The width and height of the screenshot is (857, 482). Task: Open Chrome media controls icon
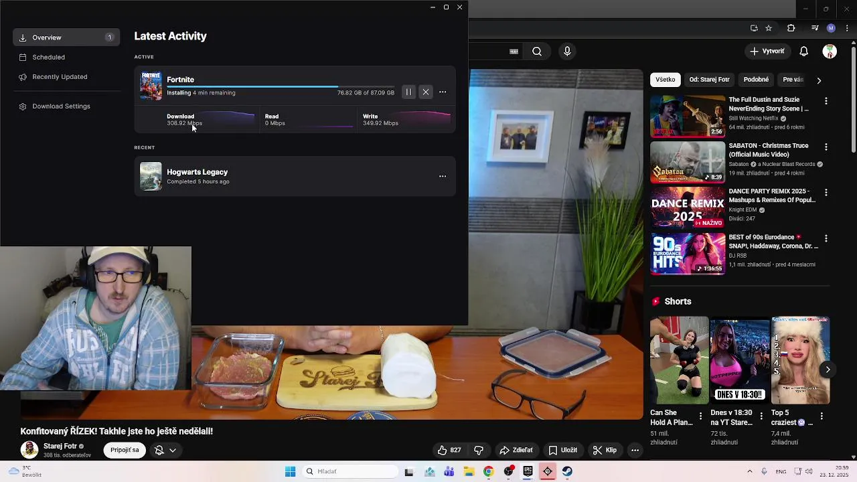(x=815, y=28)
